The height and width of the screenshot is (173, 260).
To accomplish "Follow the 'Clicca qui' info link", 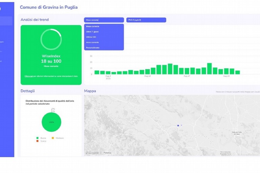I will pyautogui.click(x=29, y=76).
